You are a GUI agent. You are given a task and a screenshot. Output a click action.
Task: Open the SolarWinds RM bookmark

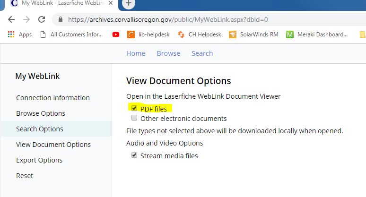pyautogui.click(x=253, y=34)
